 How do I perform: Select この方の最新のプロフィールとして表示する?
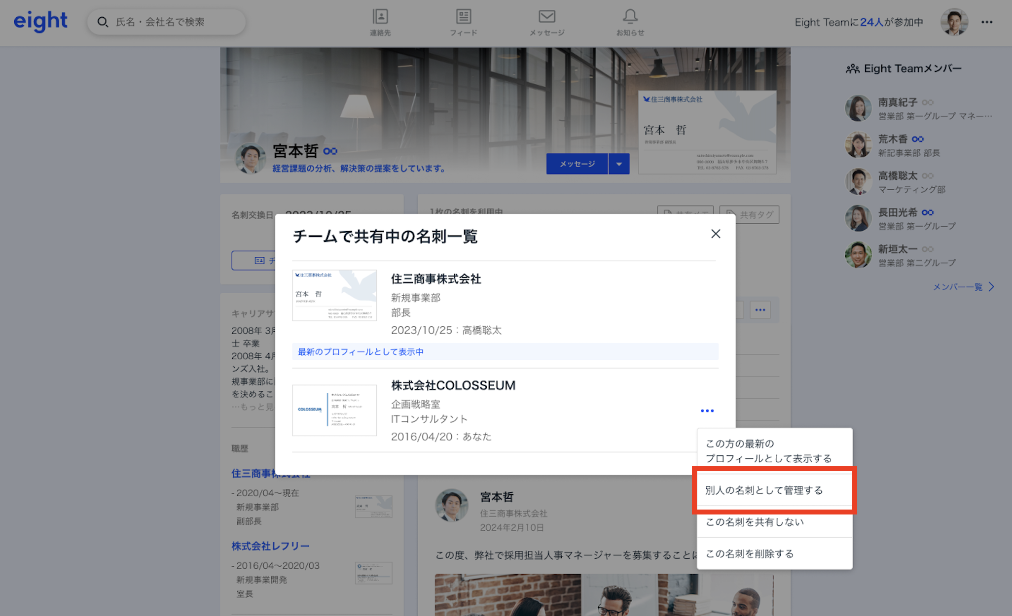(768, 451)
